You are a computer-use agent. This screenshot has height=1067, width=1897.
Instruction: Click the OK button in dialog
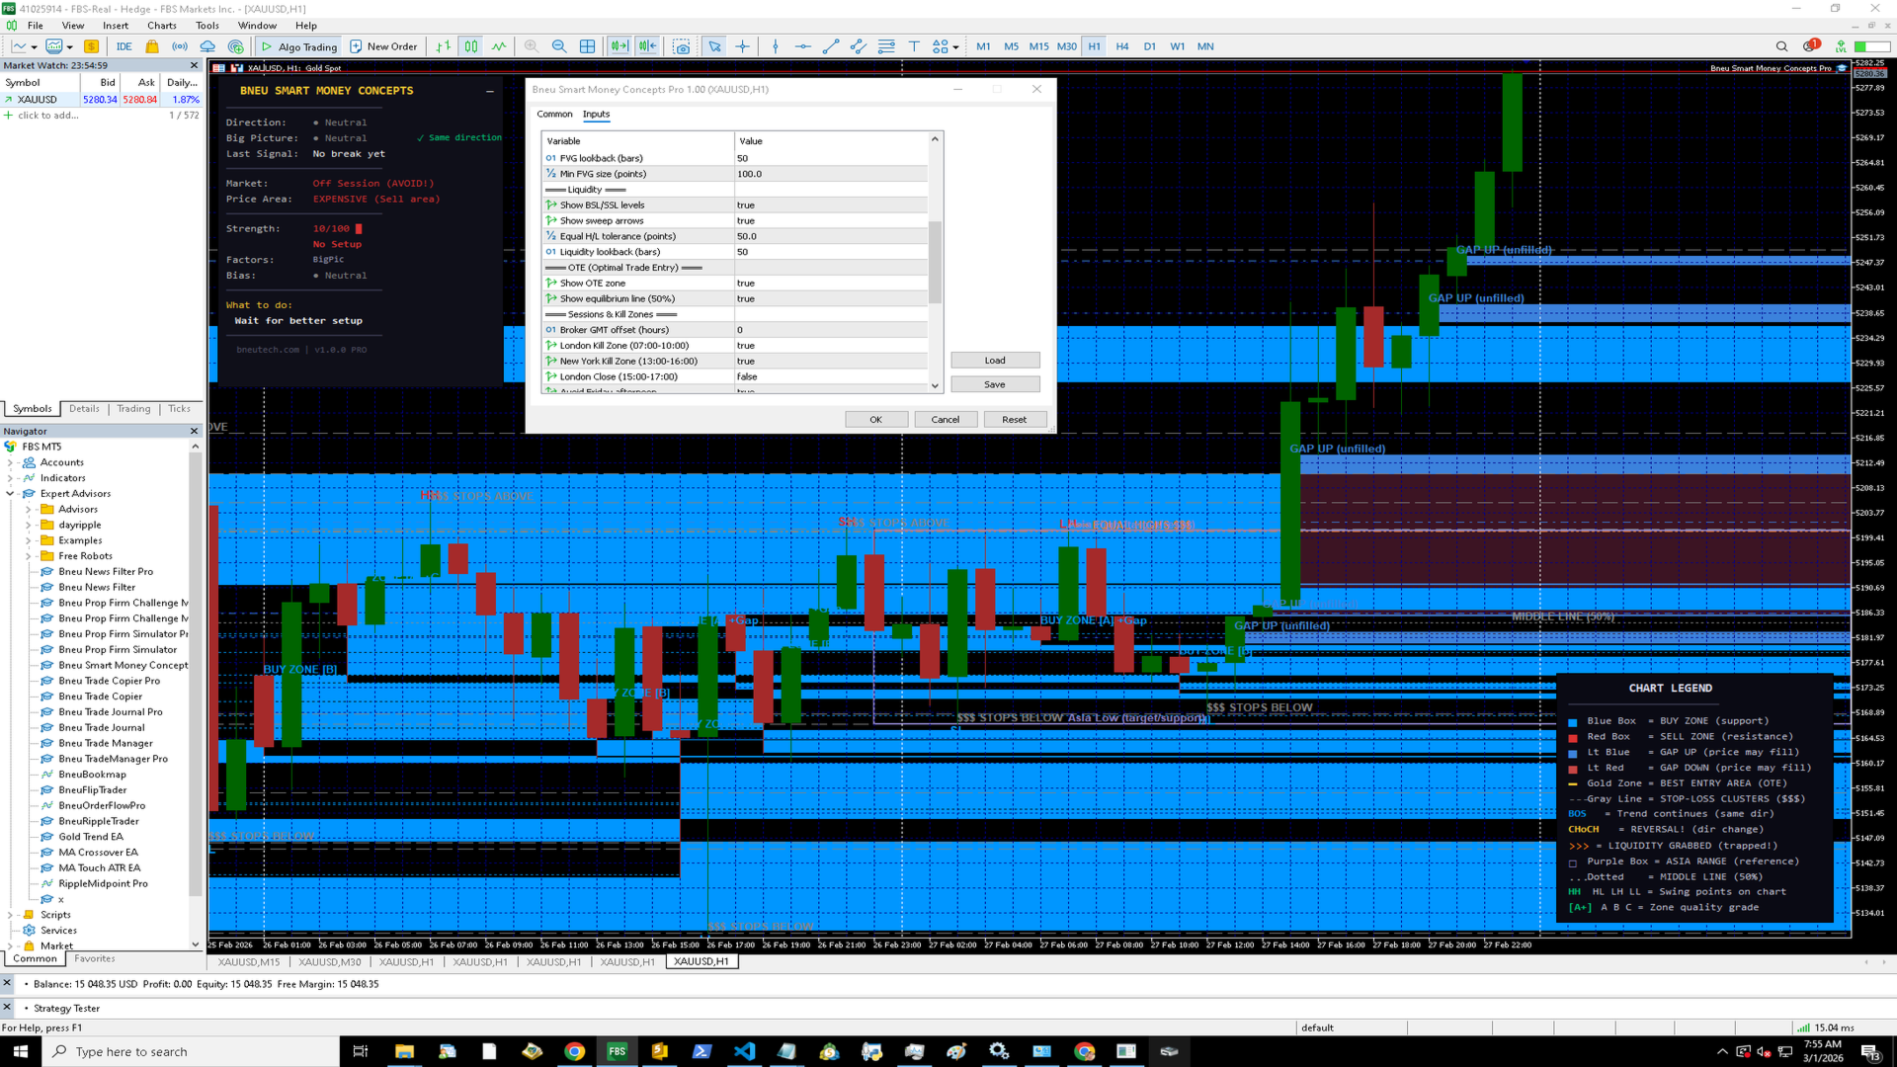point(875,420)
